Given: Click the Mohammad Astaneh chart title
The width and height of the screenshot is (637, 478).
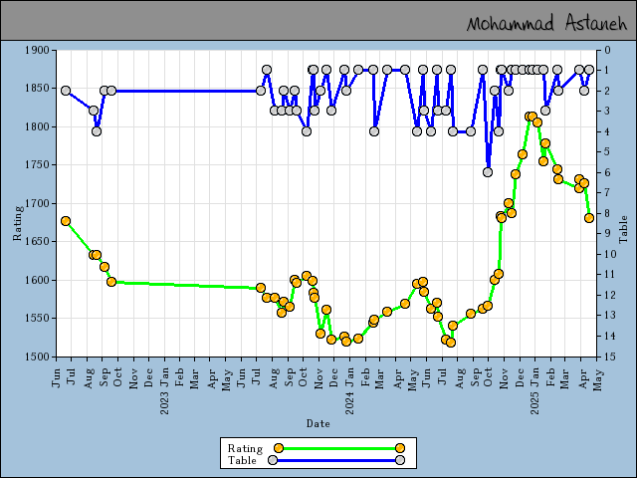Looking at the screenshot, I should (546, 23).
